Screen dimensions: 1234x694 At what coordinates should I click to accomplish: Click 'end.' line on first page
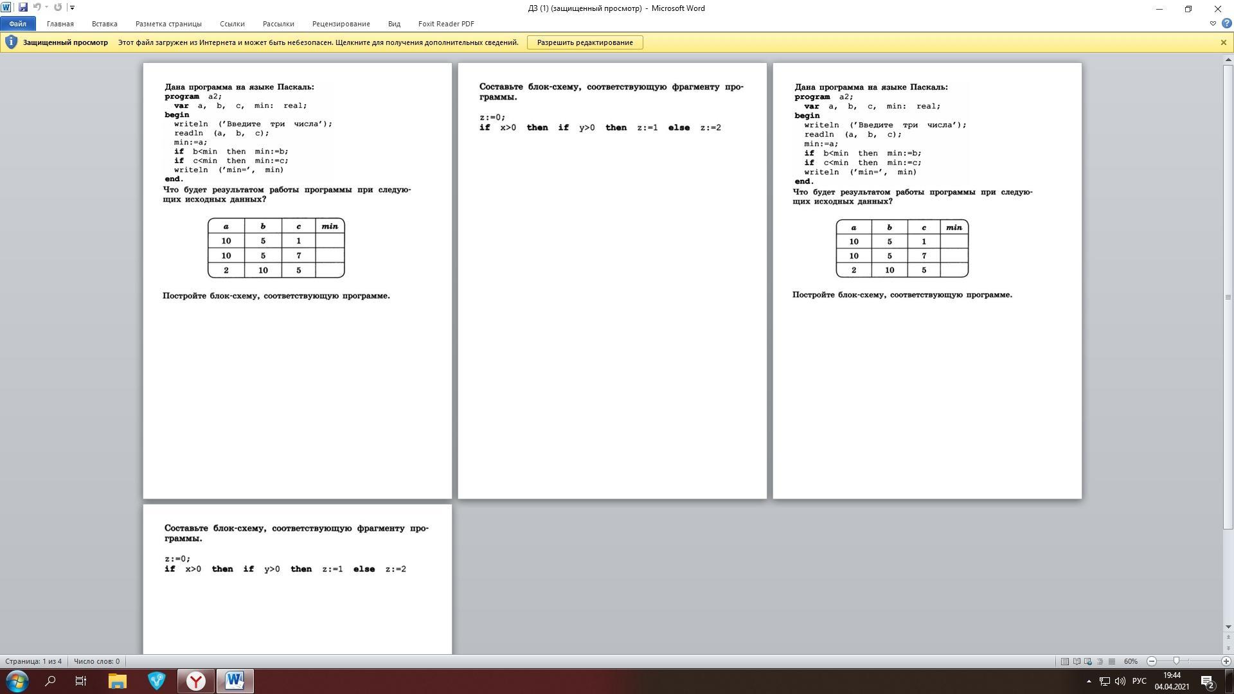pos(174,179)
